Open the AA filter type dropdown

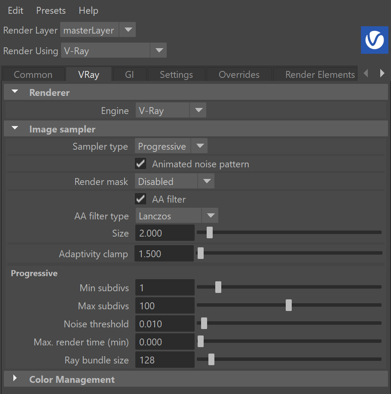point(177,215)
